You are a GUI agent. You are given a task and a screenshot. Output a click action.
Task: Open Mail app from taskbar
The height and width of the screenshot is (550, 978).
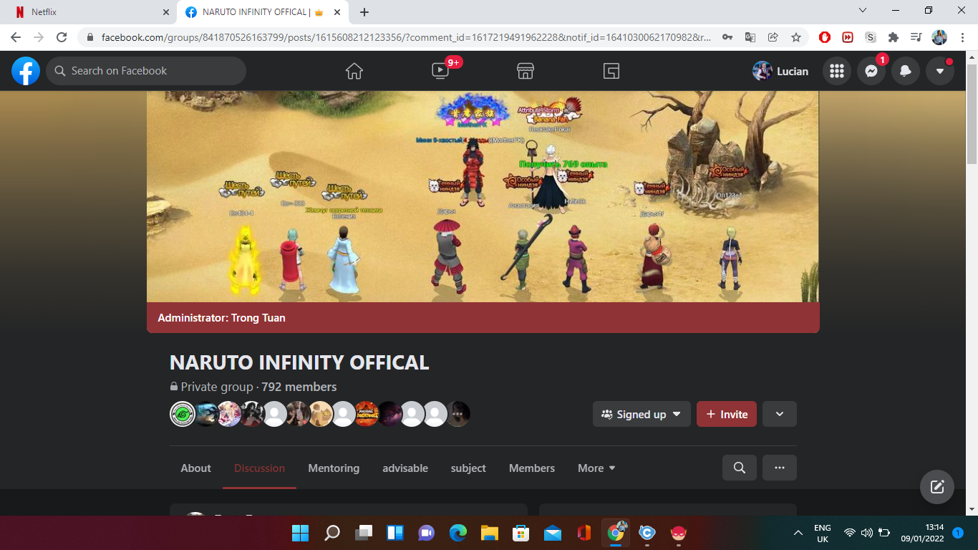point(553,533)
